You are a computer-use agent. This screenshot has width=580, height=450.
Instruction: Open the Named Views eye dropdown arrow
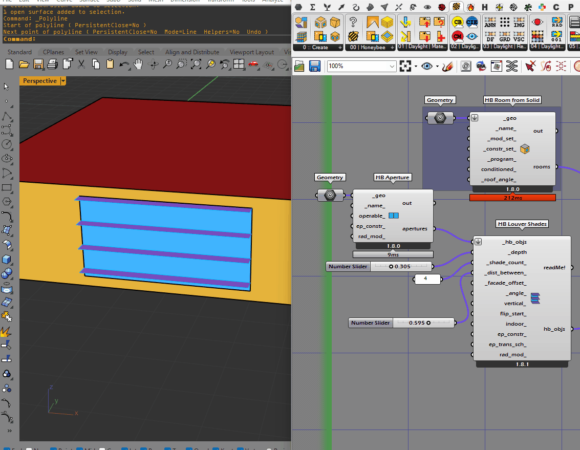pos(437,67)
